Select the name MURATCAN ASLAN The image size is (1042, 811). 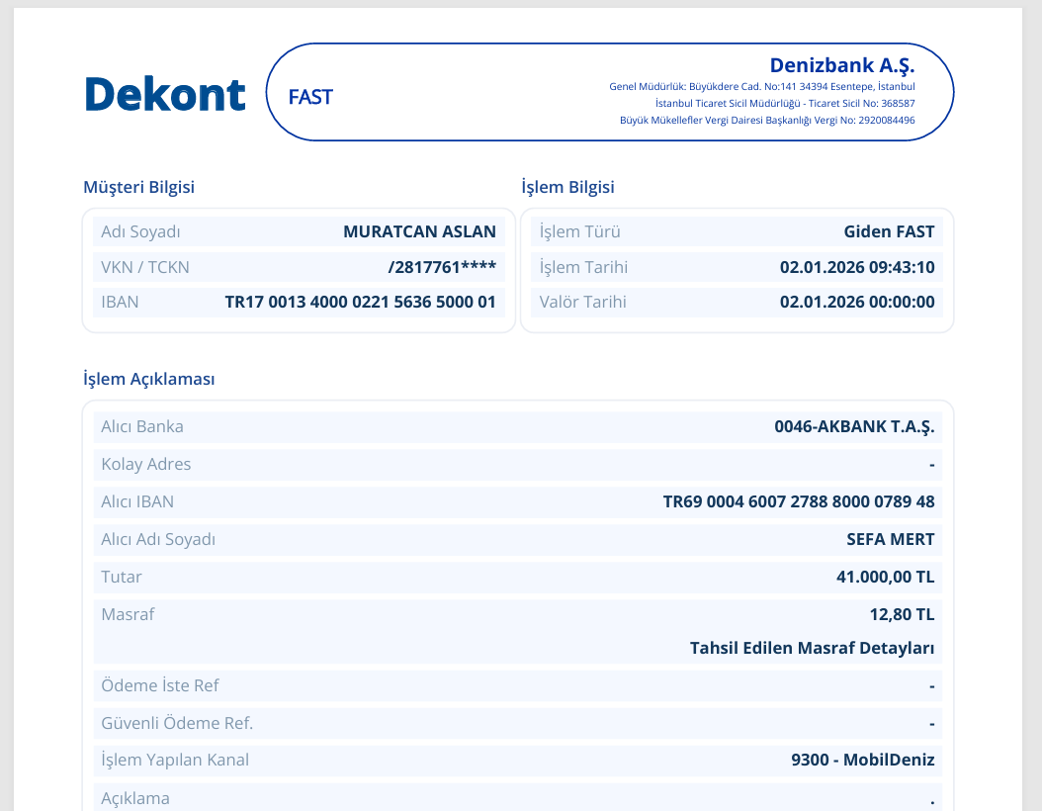(419, 231)
